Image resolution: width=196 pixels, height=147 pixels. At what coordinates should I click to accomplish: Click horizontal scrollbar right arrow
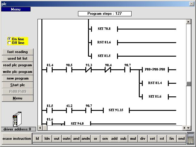184,128
